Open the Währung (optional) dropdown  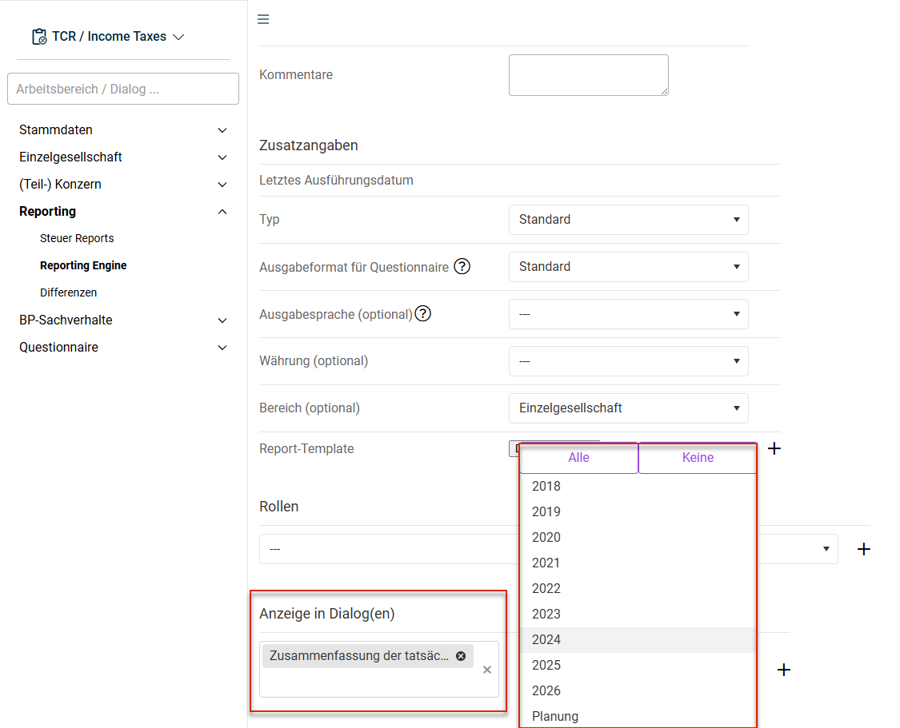[x=629, y=361]
